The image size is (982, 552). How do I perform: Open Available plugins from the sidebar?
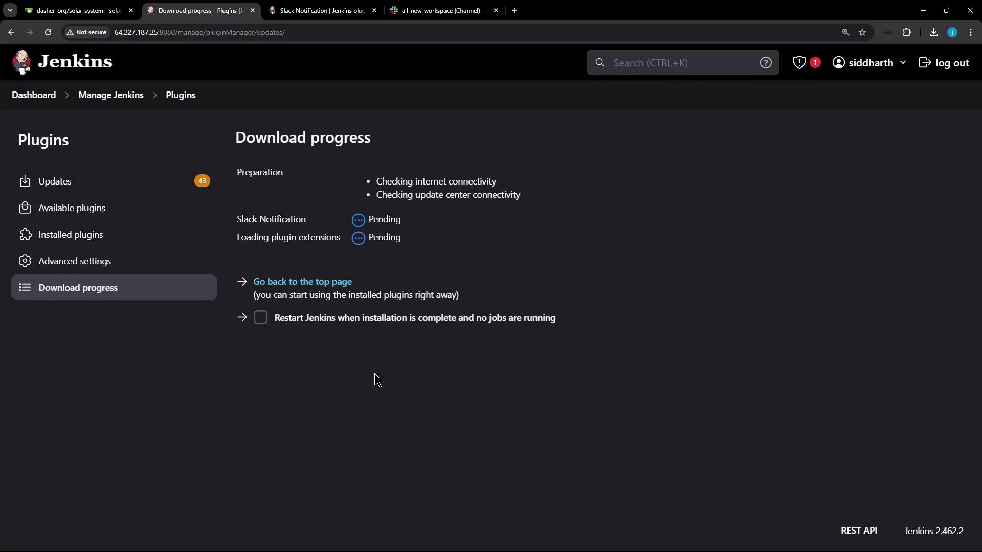click(x=72, y=208)
